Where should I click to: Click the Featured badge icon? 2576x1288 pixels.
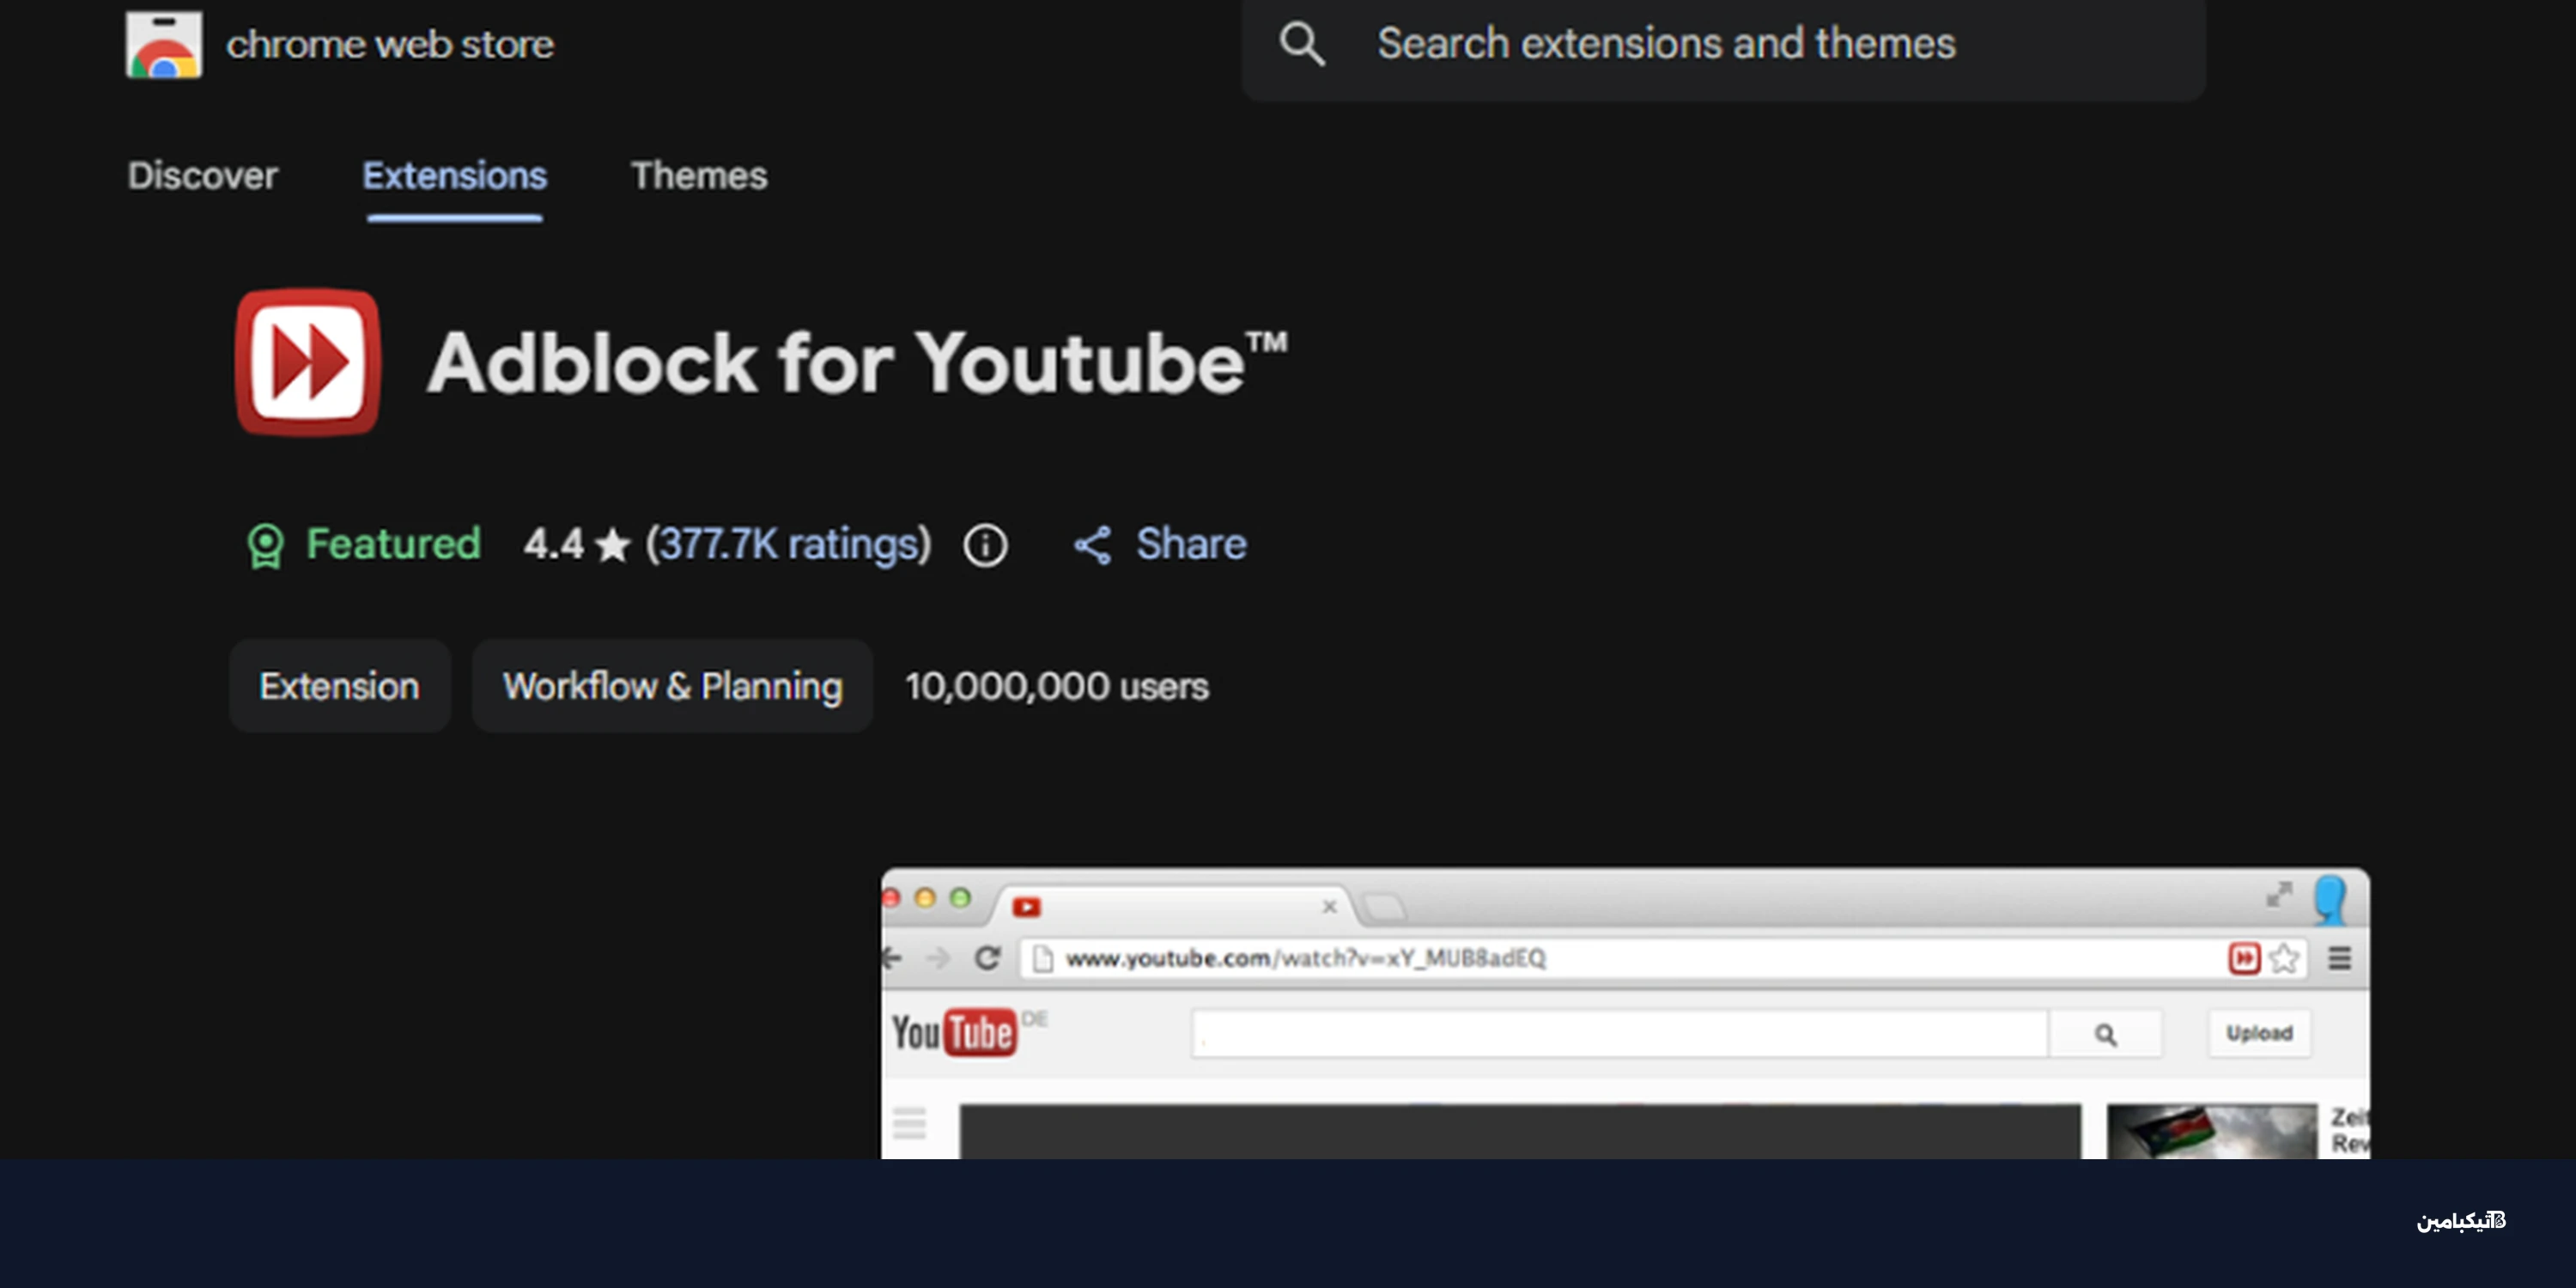point(265,546)
